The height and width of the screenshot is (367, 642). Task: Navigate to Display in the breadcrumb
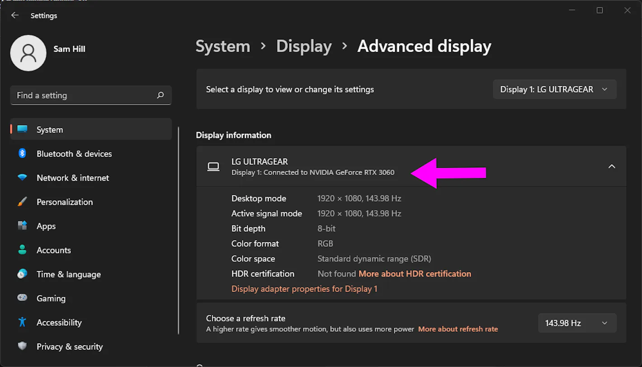click(304, 46)
